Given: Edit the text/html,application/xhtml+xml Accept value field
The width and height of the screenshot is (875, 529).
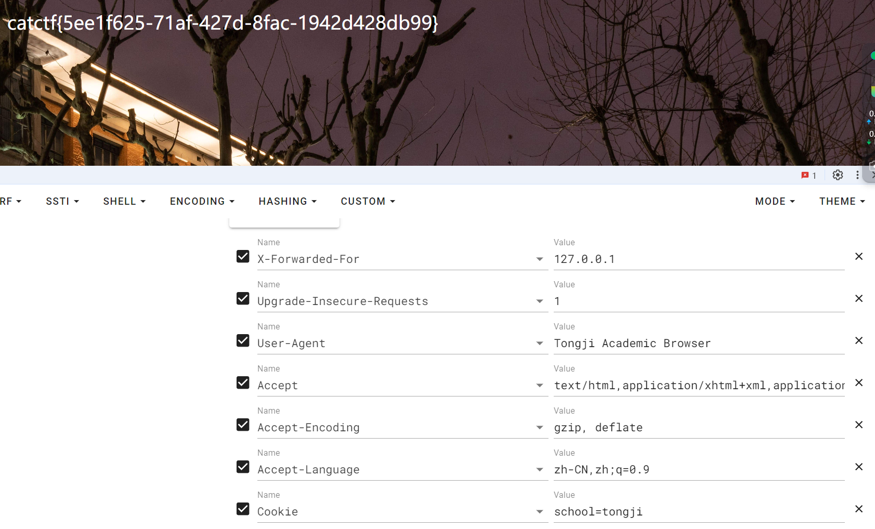Looking at the screenshot, I should [x=699, y=386].
